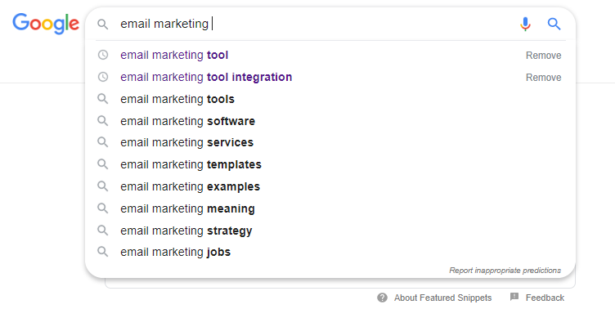Choose 'email marketing templates' suggestion
Screen dimensions: 615x318
[330, 164]
